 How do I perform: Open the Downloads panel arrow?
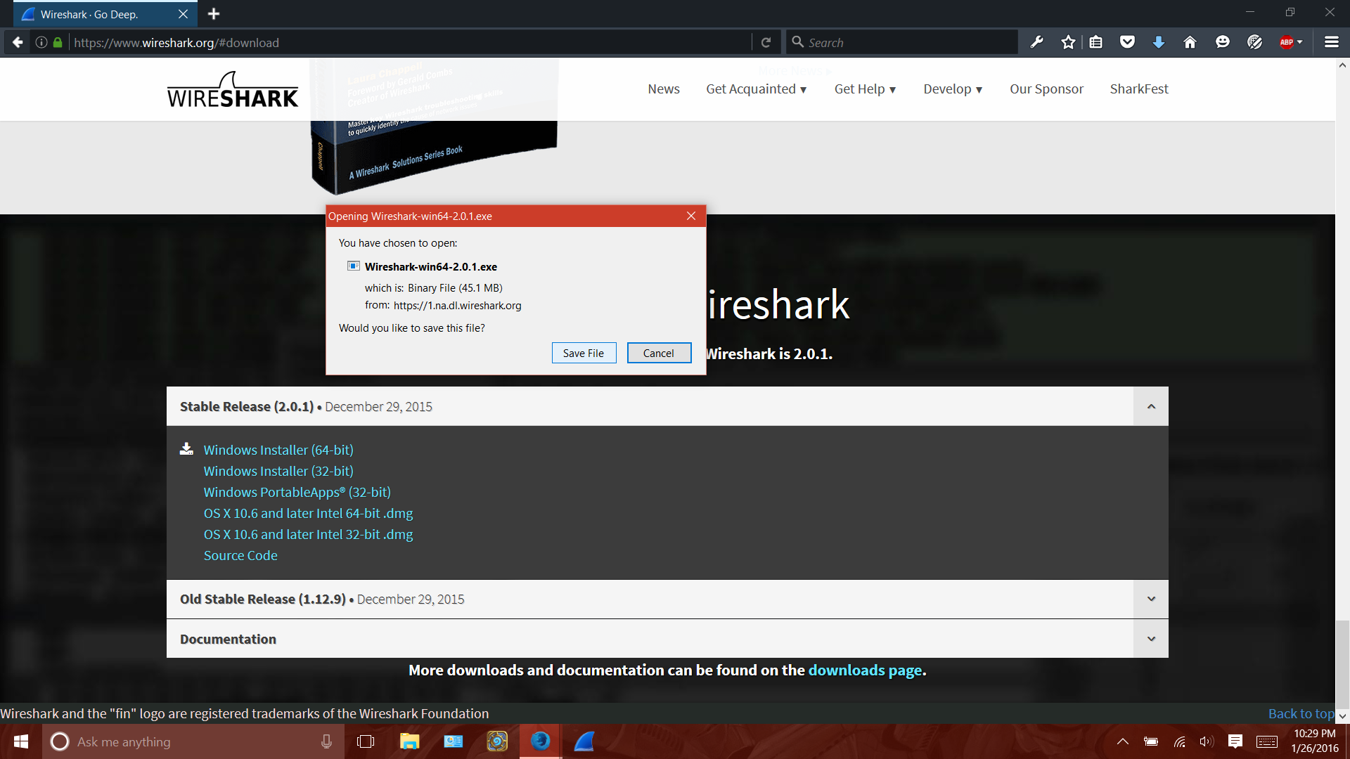coord(1158,41)
